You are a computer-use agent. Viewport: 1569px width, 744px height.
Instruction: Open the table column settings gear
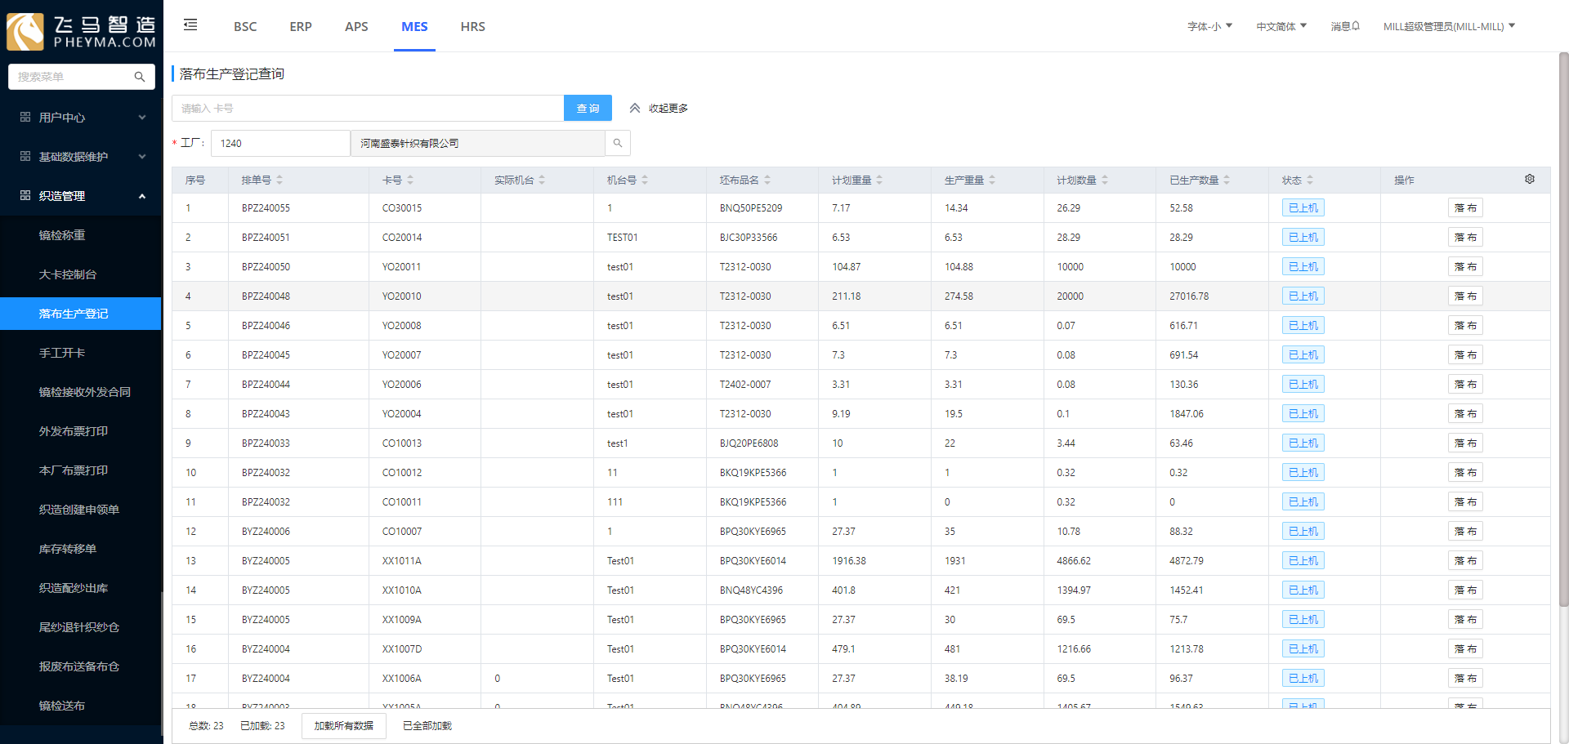tap(1529, 180)
